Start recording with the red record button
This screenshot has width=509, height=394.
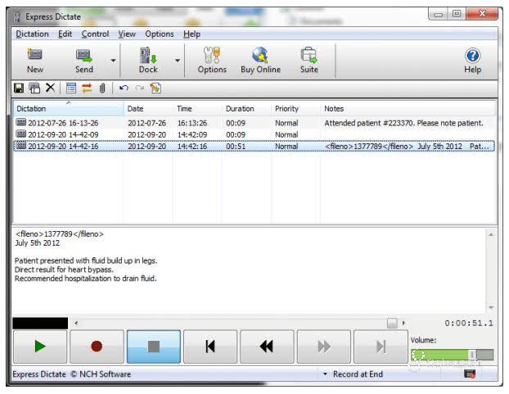point(97,346)
